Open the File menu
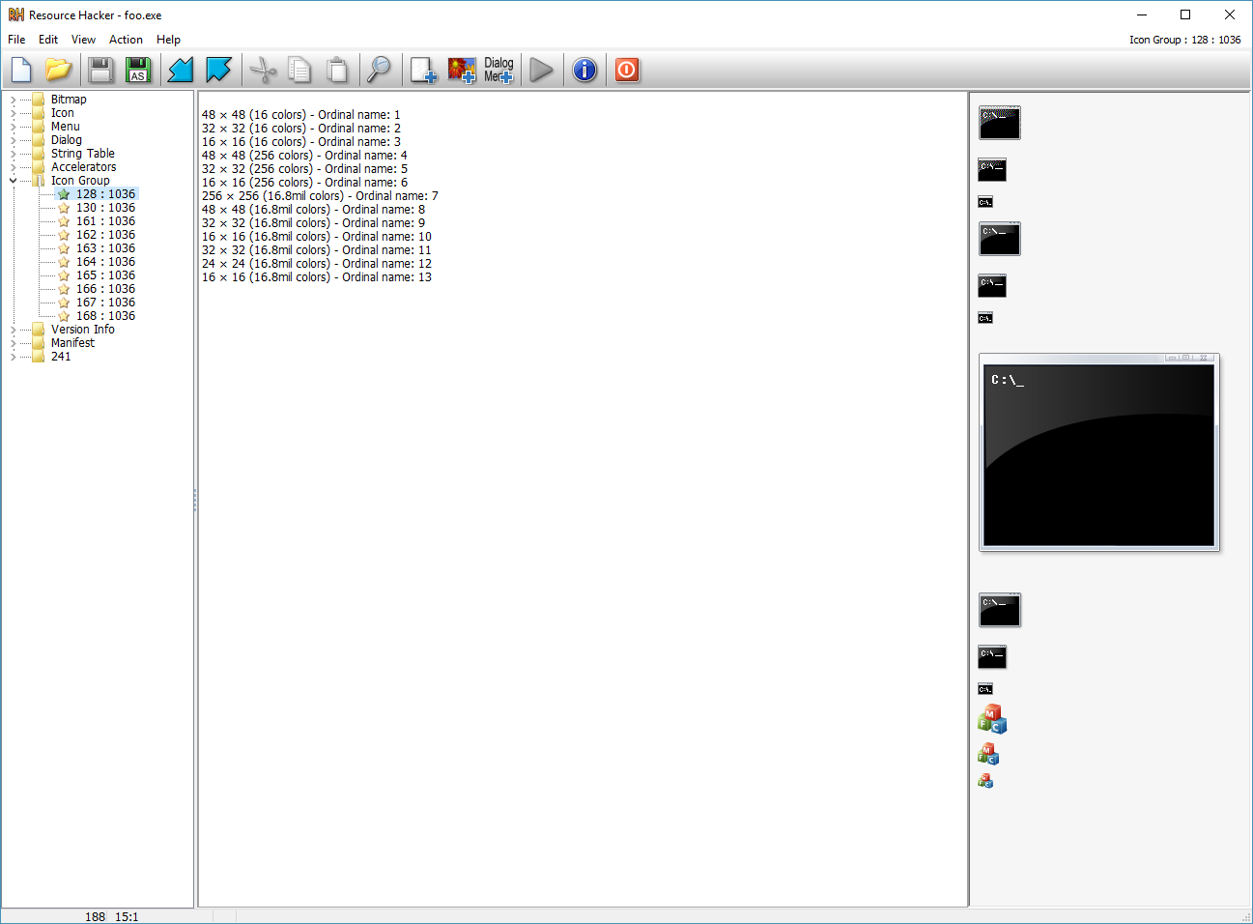 (16, 40)
